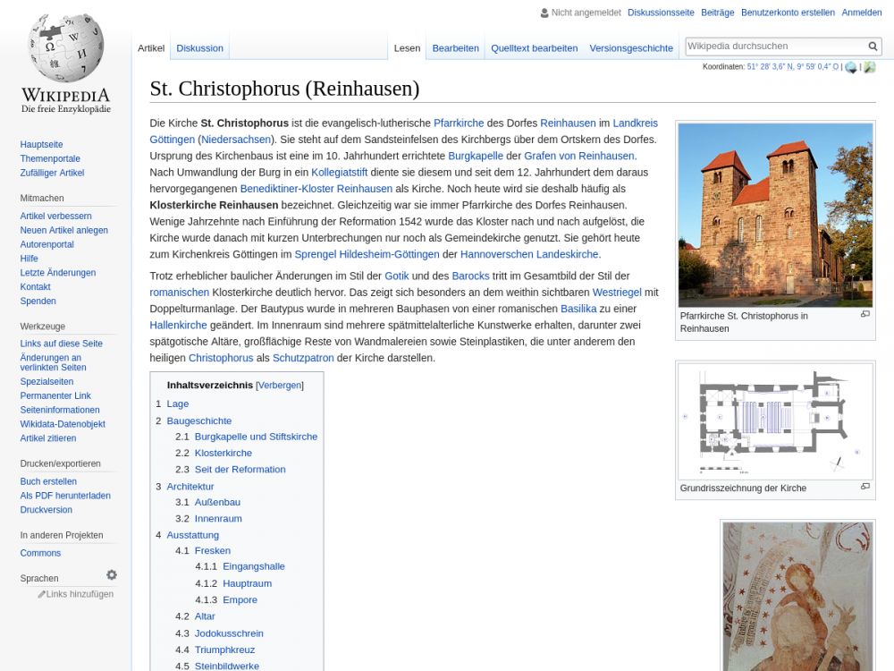Open the floor plan drawing thumbnail
This screenshot has height=671, width=894.
[x=774, y=420]
